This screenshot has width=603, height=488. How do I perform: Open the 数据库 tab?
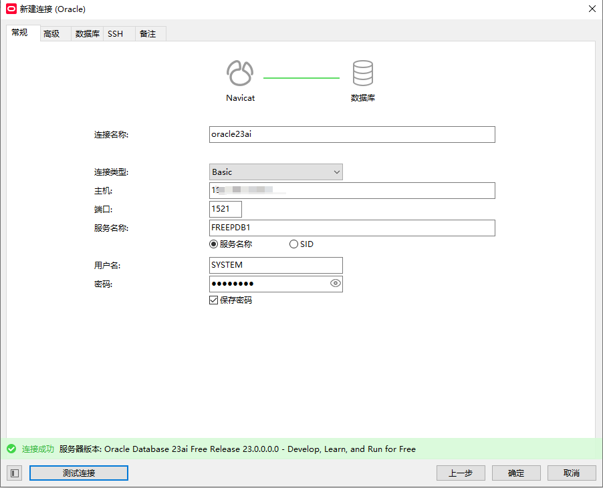click(88, 34)
